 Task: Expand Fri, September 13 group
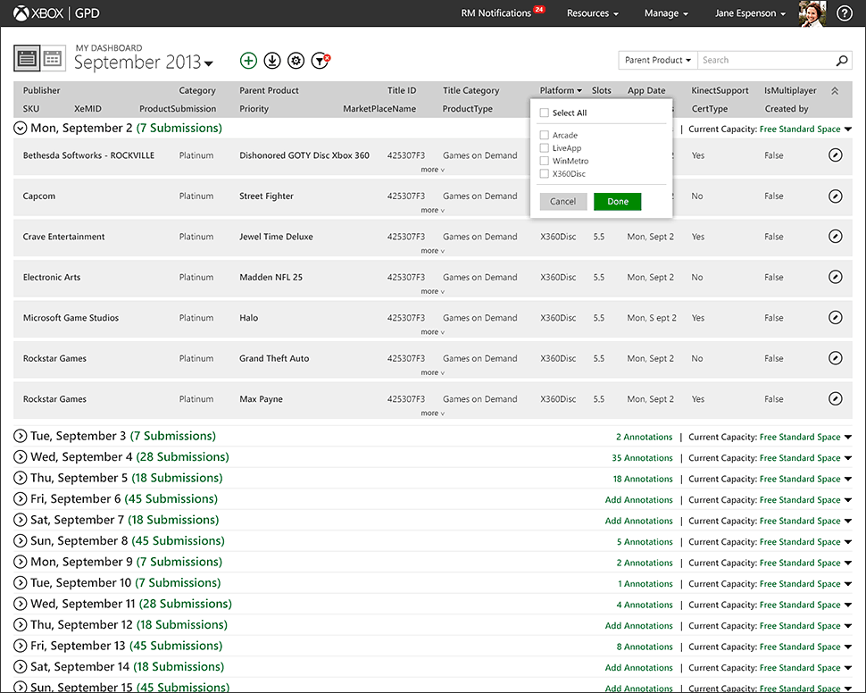(x=20, y=646)
